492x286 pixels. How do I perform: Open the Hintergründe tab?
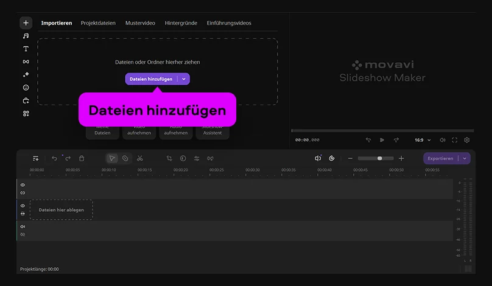click(181, 23)
